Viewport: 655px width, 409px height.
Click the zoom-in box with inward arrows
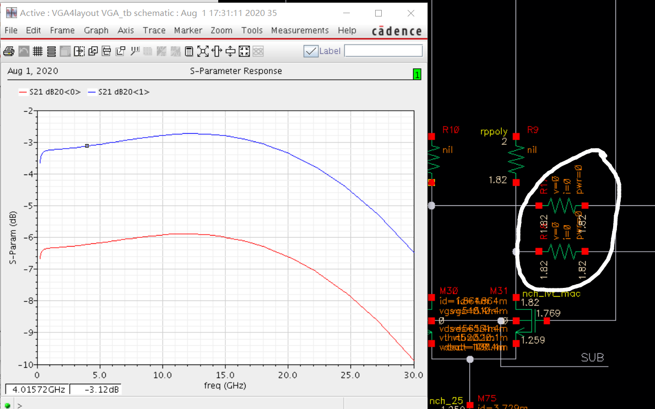tap(244, 51)
